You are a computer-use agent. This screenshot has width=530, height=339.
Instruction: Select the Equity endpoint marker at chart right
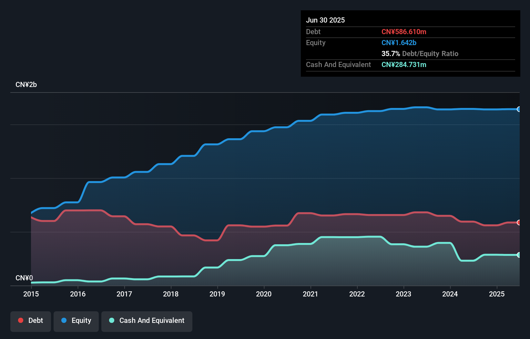(519, 109)
